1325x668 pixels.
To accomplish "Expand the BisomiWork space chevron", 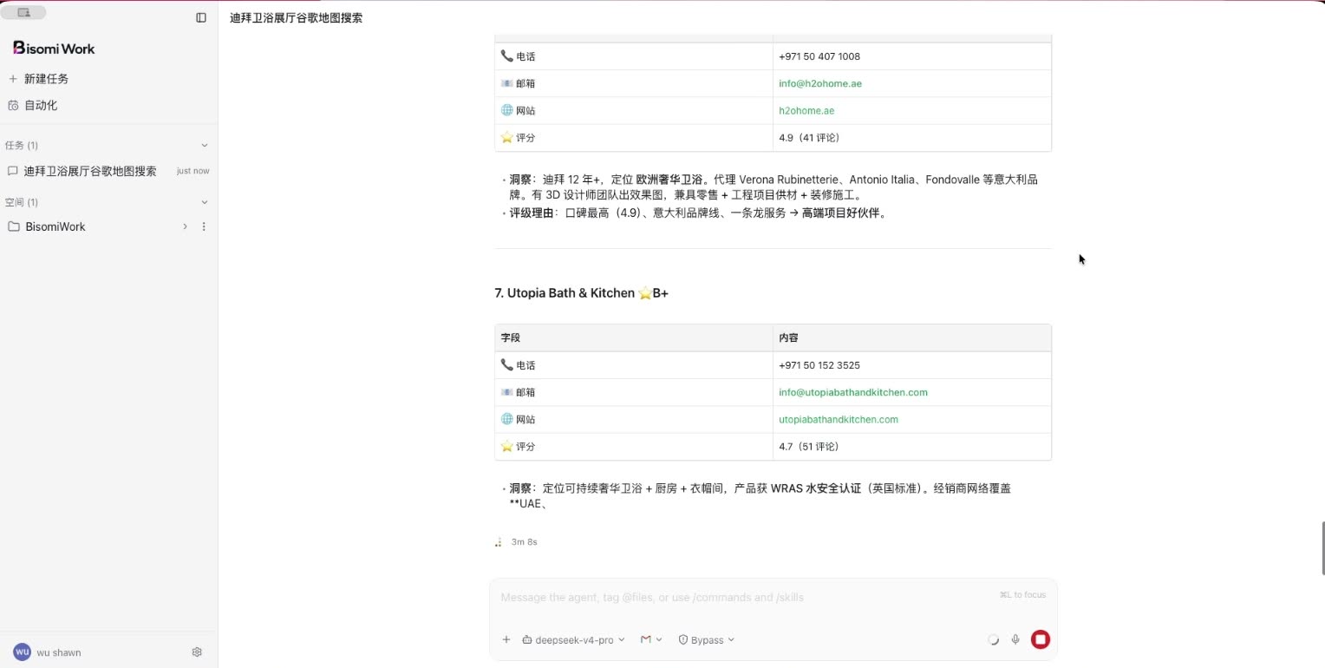I will click(x=185, y=226).
